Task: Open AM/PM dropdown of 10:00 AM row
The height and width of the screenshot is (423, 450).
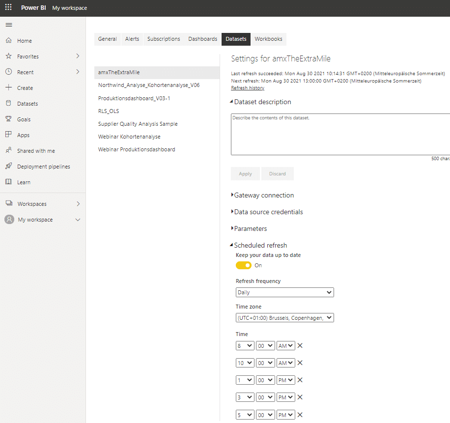Action: click(286, 363)
